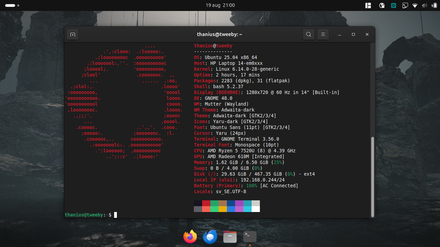Open the Activities overview pill
The height and width of the screenshot is (247, 440).
pos(12,5)
